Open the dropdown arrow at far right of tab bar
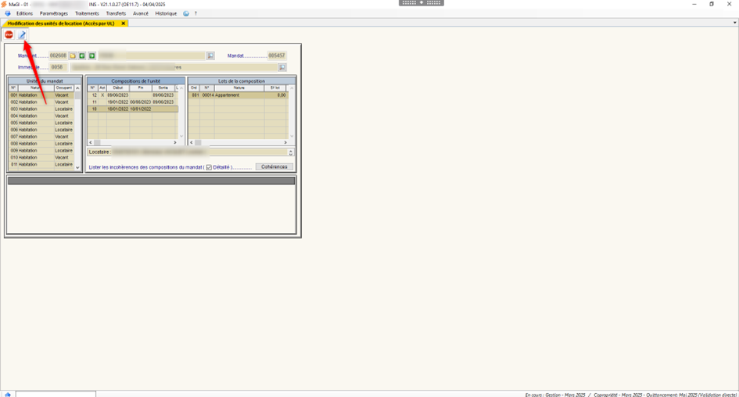Image resolution: width=739 pixels, height=397 pixels. (734, 23)
